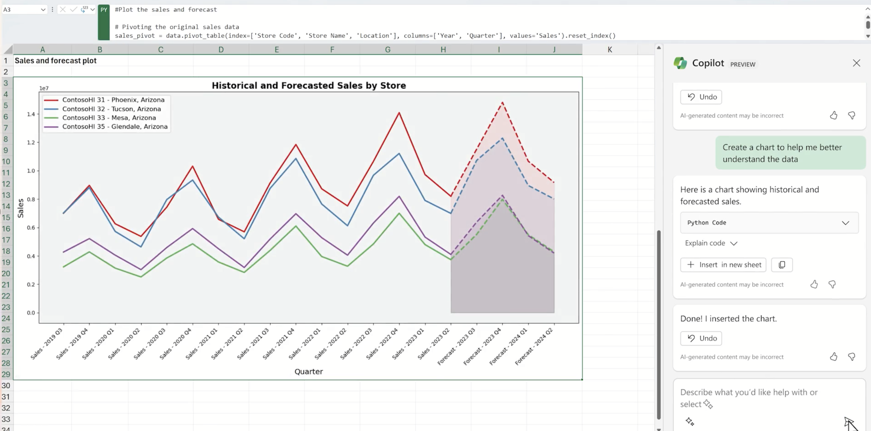Click the 'Create a chart' user message bubble
Image resolution: width=871 pixels, height=431 pixels.
coord(790,153)
